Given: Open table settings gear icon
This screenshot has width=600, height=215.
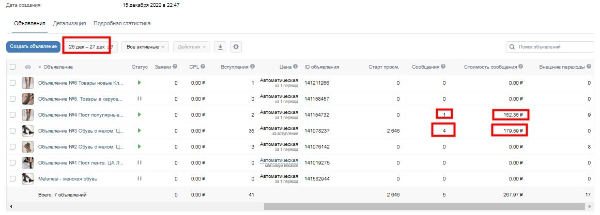Looking at the screenshot, I should pos(236,47).
